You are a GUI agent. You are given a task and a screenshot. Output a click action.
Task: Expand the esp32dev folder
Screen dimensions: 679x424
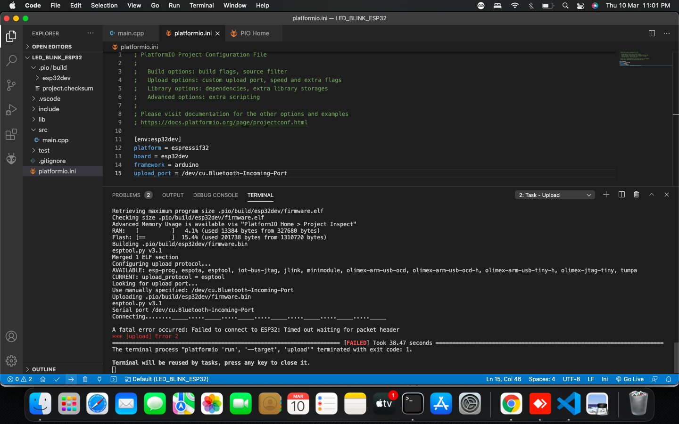[x=63, y=78]
